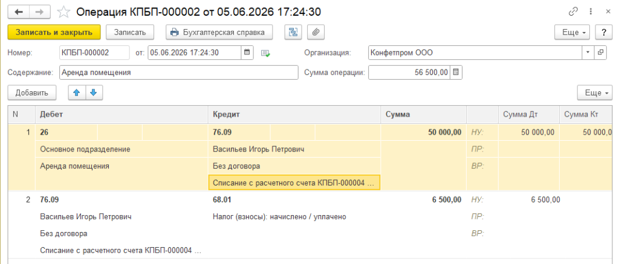Click the Записать button

click(130, 33)
